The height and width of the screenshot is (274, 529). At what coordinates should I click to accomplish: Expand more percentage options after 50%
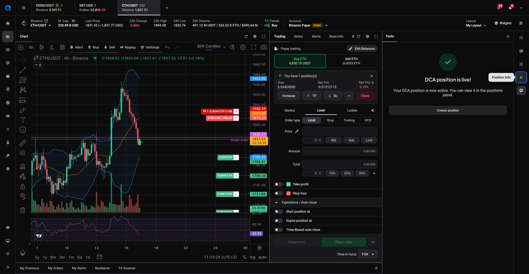point(374,173)
